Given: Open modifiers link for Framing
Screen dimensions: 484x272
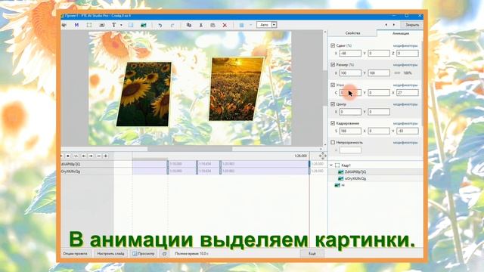Looking at the screenshot, I should click(405, 123).
